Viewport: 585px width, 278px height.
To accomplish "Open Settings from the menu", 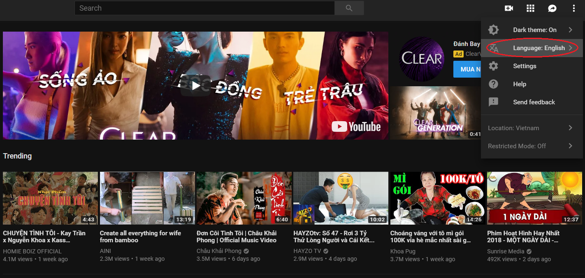I will [533, 66].
